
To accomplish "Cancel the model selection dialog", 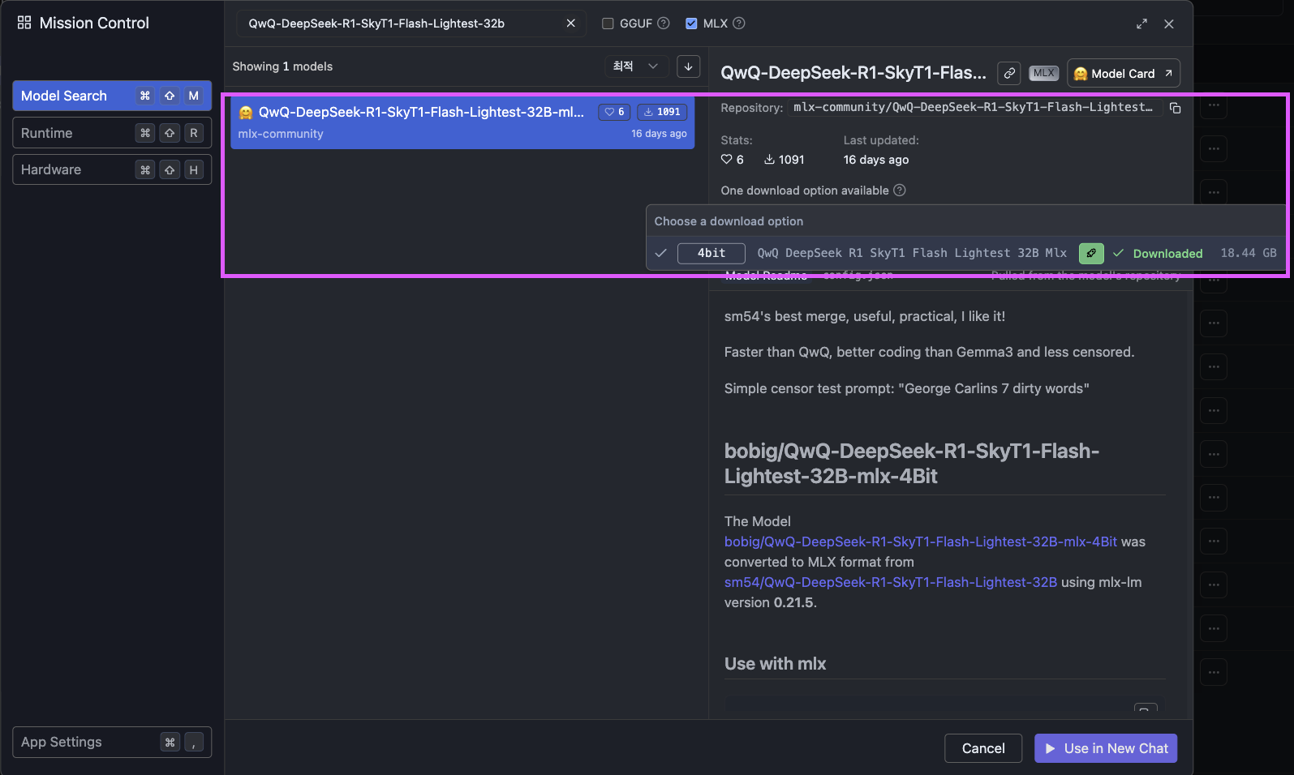I will pos(983,748).
